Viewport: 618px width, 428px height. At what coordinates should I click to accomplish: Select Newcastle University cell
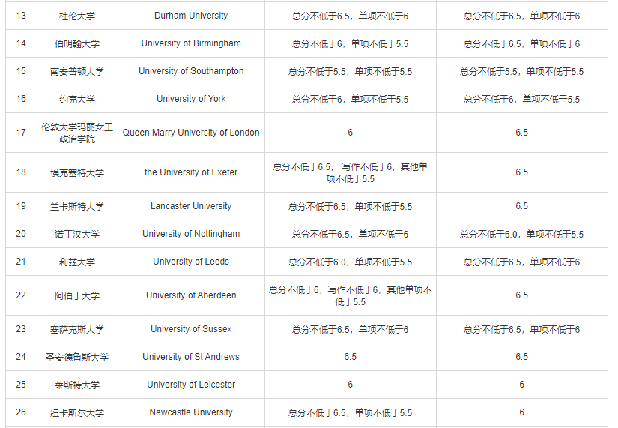(191, 412)
